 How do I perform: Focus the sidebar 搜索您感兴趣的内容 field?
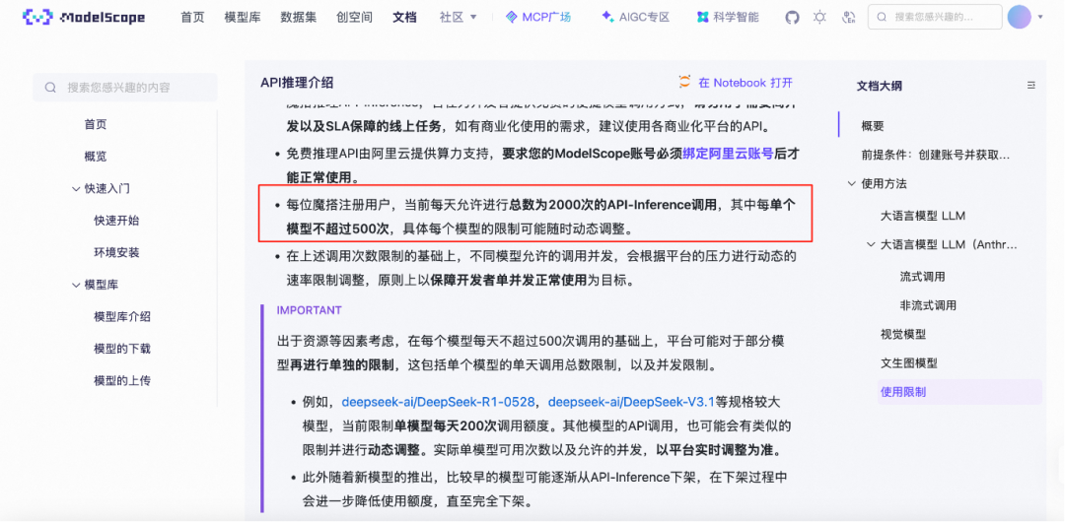125,88
